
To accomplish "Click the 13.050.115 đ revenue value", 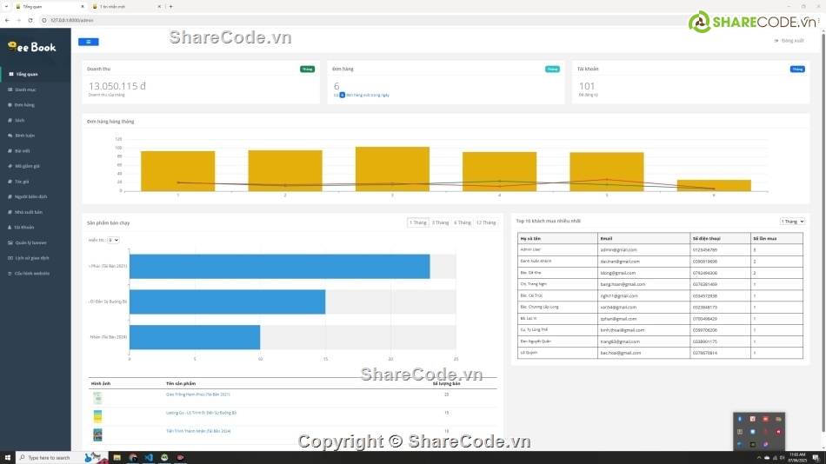I will tap(117, 86).
